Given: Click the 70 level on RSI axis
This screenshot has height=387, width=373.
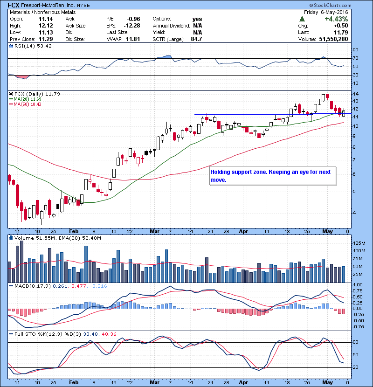Looking at the screenshot, I should [x=355, y=58].
